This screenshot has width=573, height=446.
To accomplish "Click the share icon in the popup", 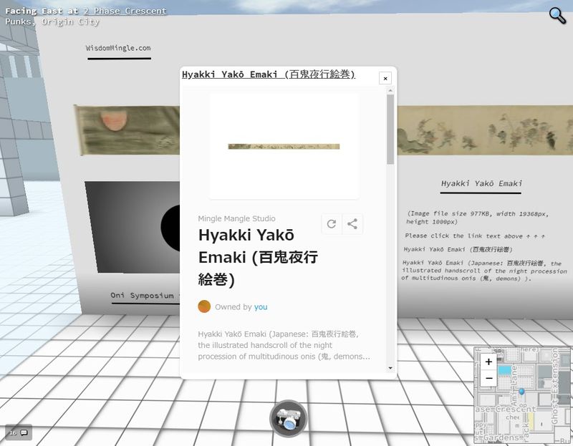I will point(352,224).
